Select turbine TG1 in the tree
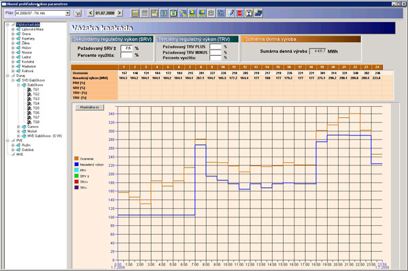The image size is (408, 271). point(36,89)
